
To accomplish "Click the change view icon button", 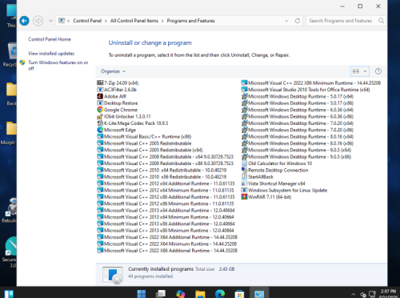I will [356, 71].
